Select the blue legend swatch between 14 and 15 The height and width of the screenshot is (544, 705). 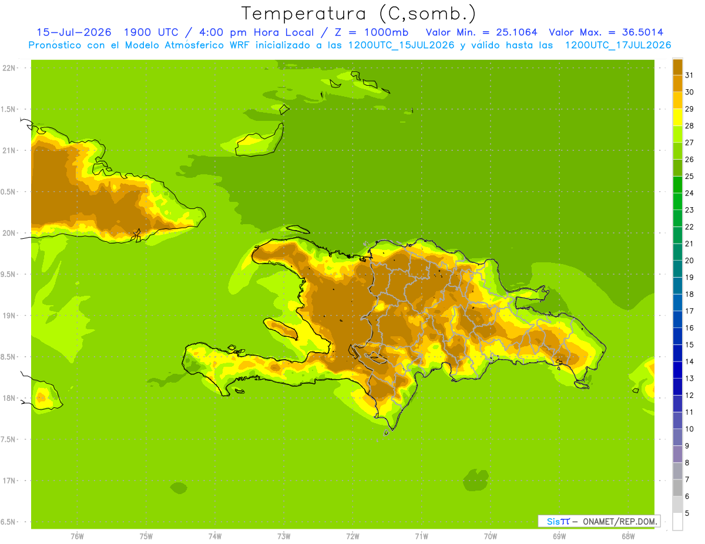[x=677, y=353]
